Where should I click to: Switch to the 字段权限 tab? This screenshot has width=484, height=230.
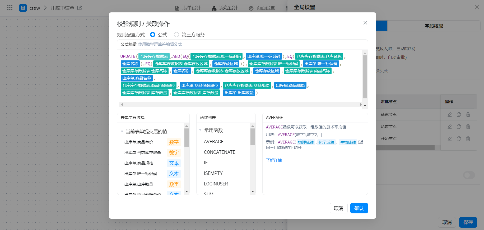coord(434,26)
